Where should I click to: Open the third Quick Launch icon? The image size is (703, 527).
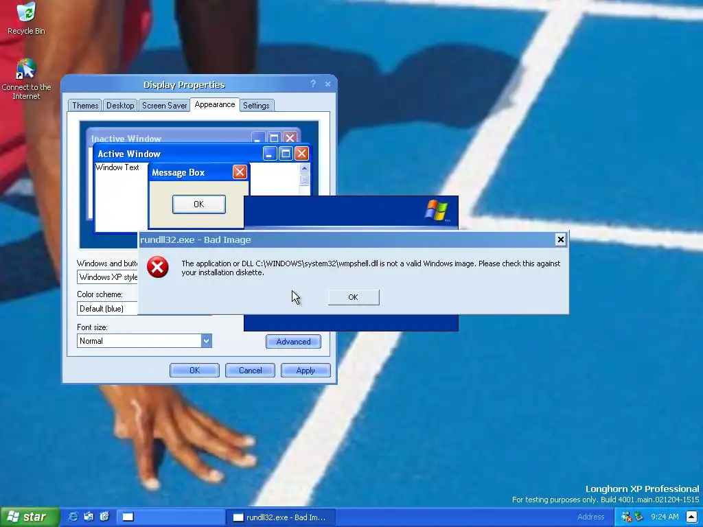[x=105, y=517]
